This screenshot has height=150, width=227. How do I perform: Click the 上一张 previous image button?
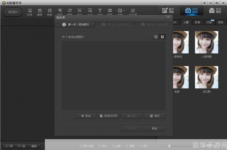pos(9,146)
